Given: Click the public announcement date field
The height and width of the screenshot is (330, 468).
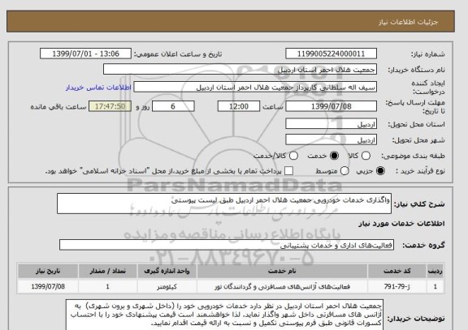Looking at the screenshot, I should 85,54.
